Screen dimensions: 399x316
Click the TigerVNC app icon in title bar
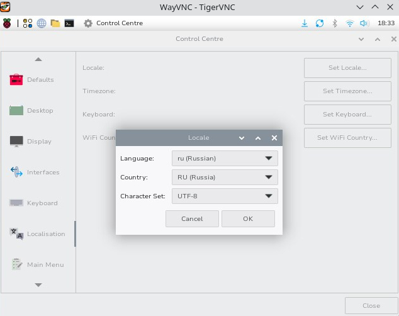5,7
